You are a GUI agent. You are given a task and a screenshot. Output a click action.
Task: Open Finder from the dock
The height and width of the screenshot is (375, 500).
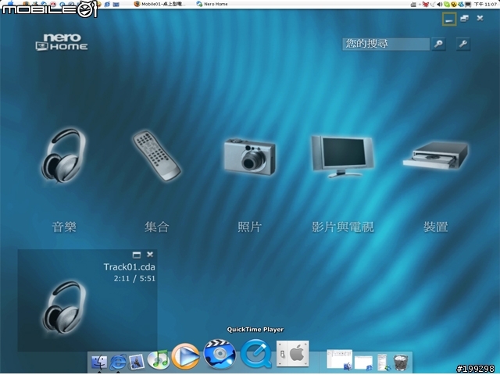pos(99,362)
